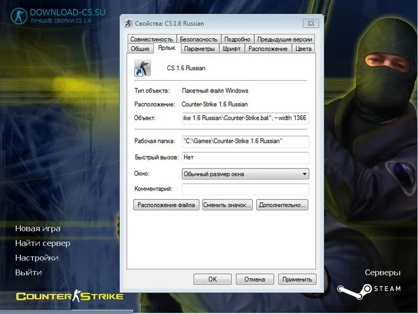Click the Комментарий text field
418x314 pixels.
tap(245, 189)
